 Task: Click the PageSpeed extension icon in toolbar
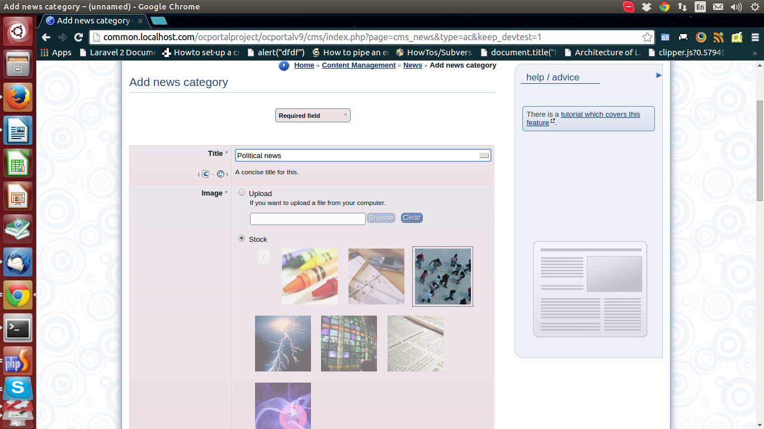pos(701,37)
